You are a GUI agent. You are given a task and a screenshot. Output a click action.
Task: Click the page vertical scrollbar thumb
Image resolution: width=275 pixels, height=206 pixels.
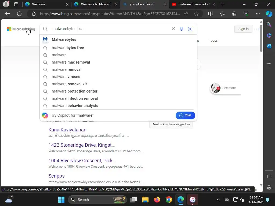point(261,38)
